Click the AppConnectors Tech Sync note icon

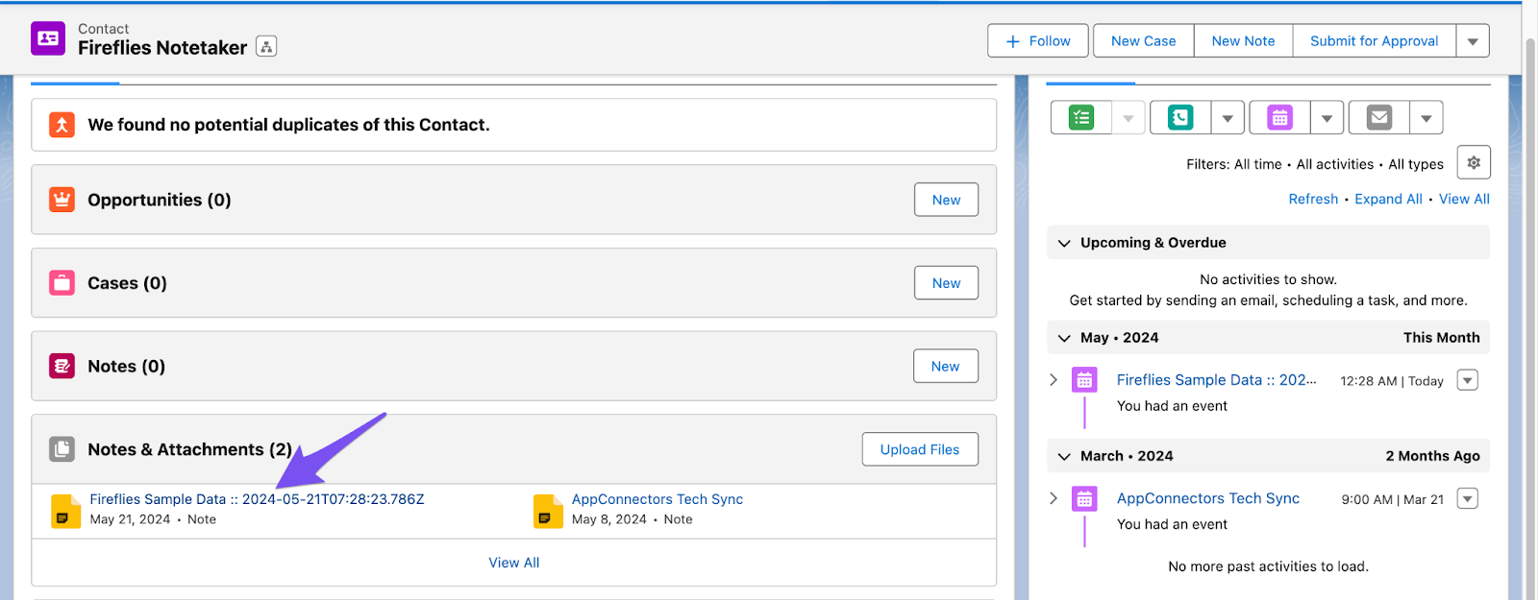point(548,510)
